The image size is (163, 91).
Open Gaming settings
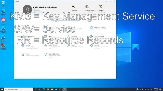pyautogui.click(x=30, y=47)
